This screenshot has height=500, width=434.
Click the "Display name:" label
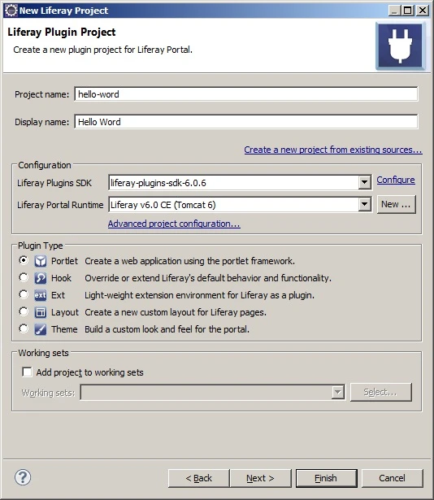[41, 122]
